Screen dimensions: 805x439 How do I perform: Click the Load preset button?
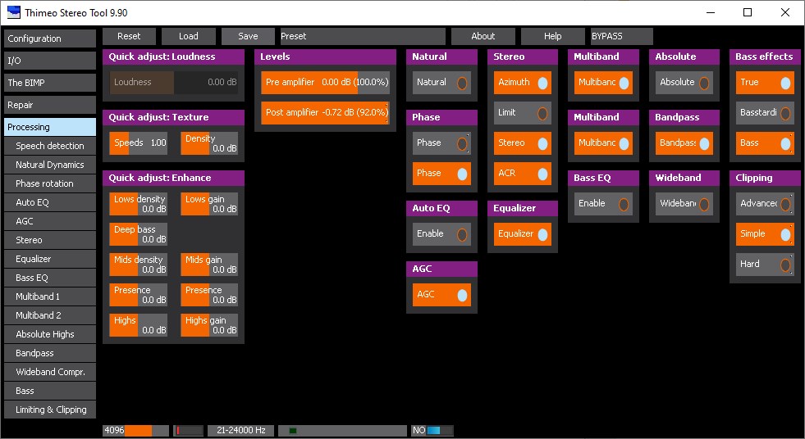click(189, 36)
